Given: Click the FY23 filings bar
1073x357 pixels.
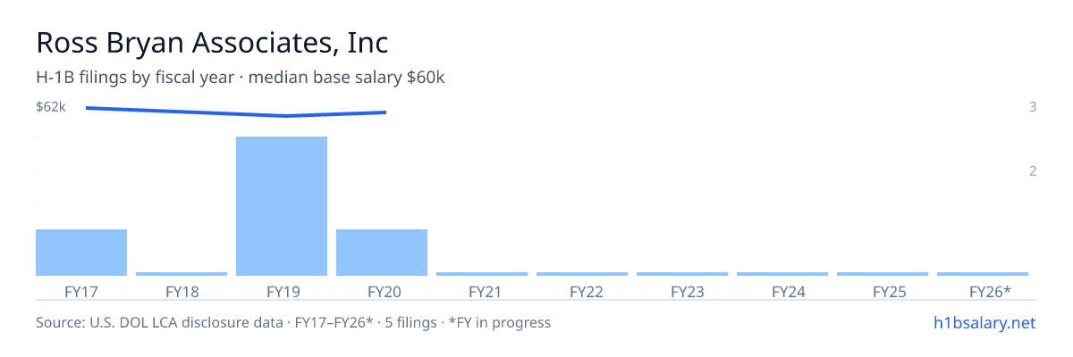Looking at the screenshot, I should tap(682, 274).
